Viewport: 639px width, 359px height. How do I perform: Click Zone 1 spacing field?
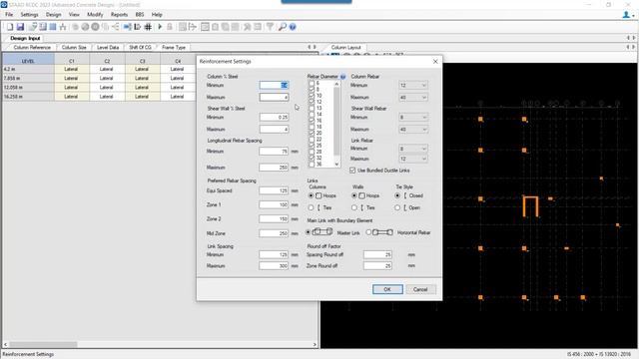[274, 204]
